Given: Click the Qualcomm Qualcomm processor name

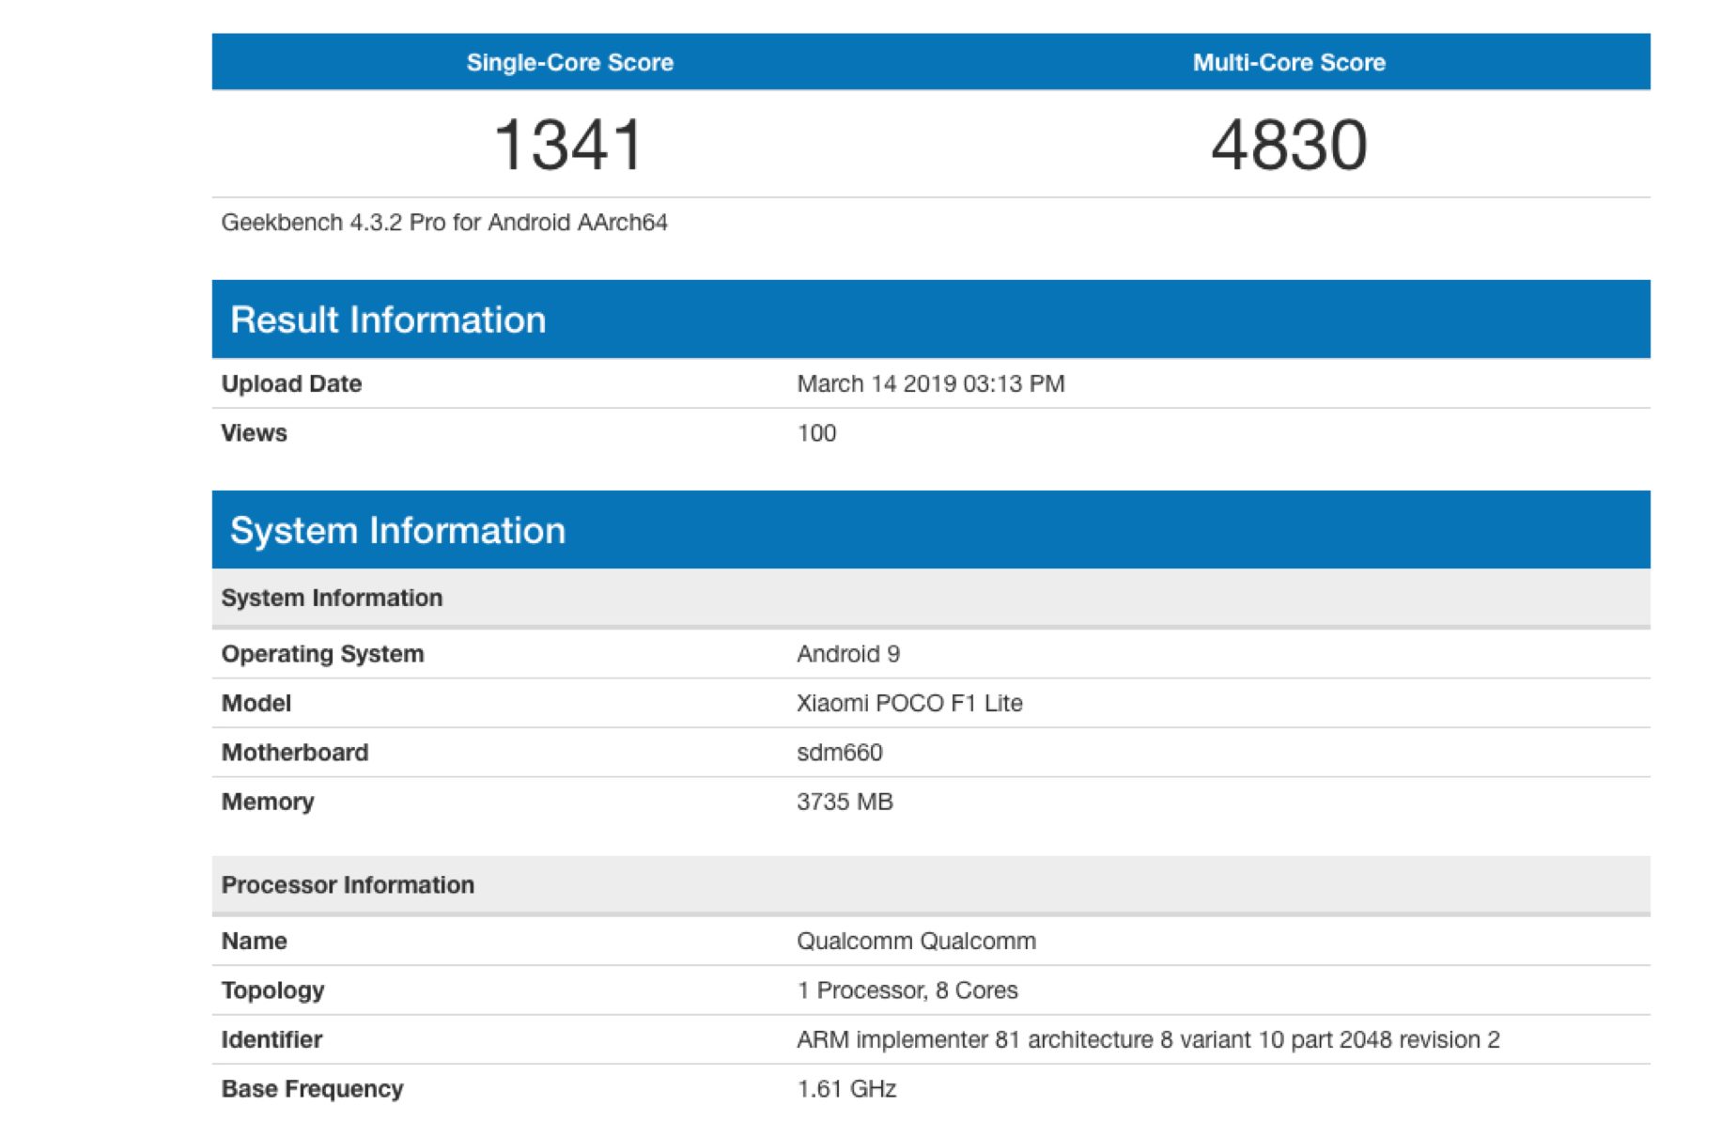Looking at the screenshot, I should point(916,942).
